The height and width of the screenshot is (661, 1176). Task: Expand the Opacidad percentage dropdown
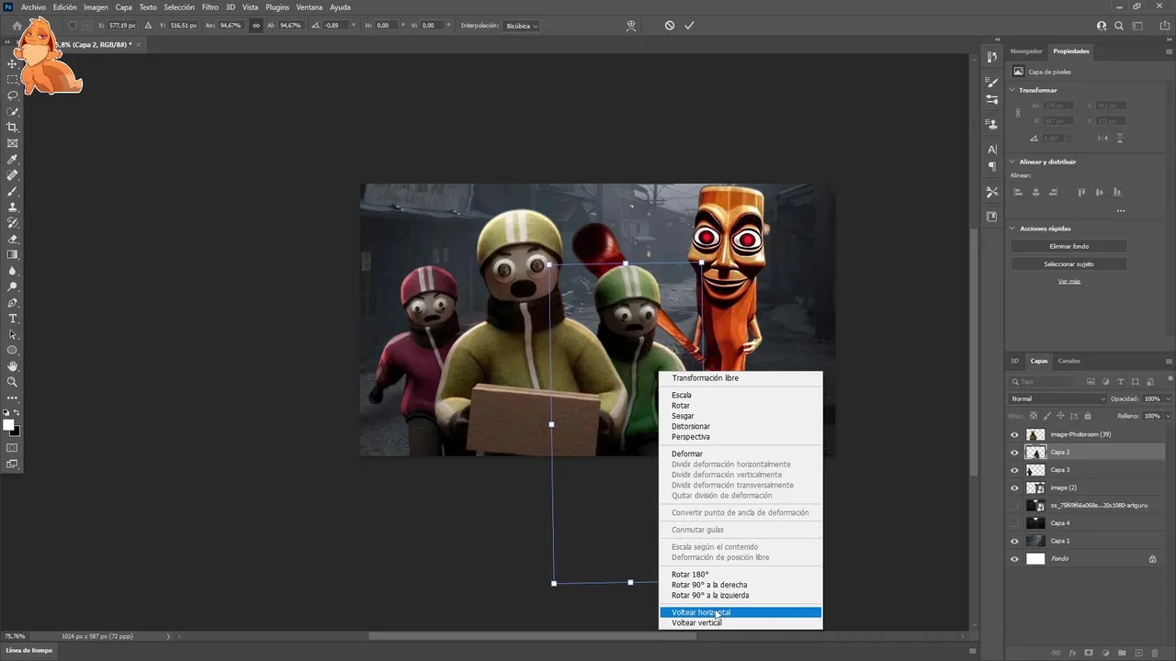(x=1168, y=399)
